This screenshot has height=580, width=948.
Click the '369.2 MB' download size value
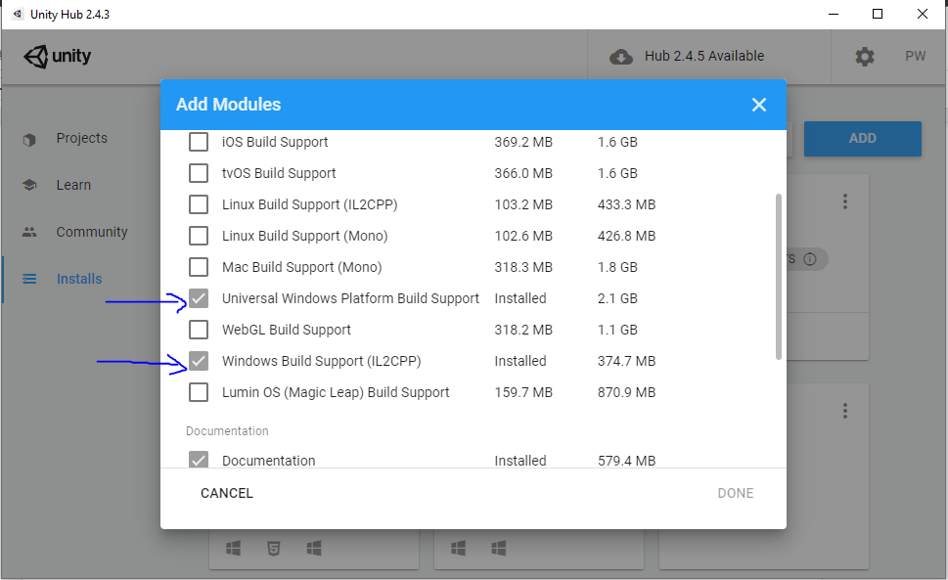(x=523, y=142)
